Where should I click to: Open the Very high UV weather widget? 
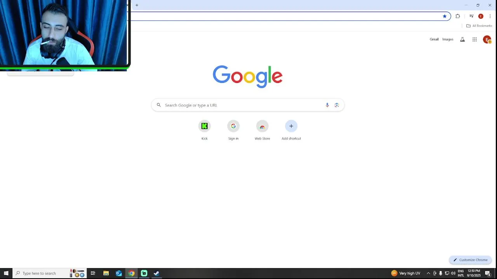pos(406,273)
